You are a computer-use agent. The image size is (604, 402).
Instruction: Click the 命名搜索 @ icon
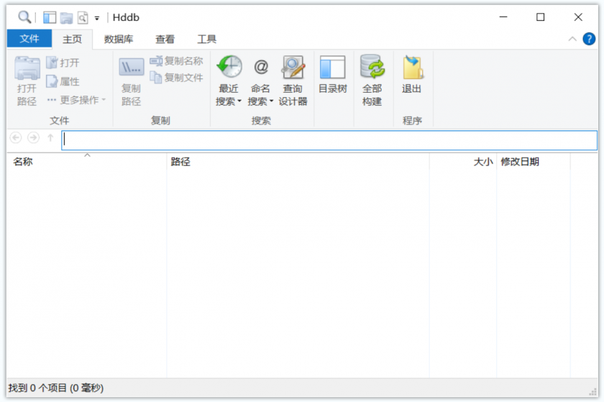pos(261,67)
